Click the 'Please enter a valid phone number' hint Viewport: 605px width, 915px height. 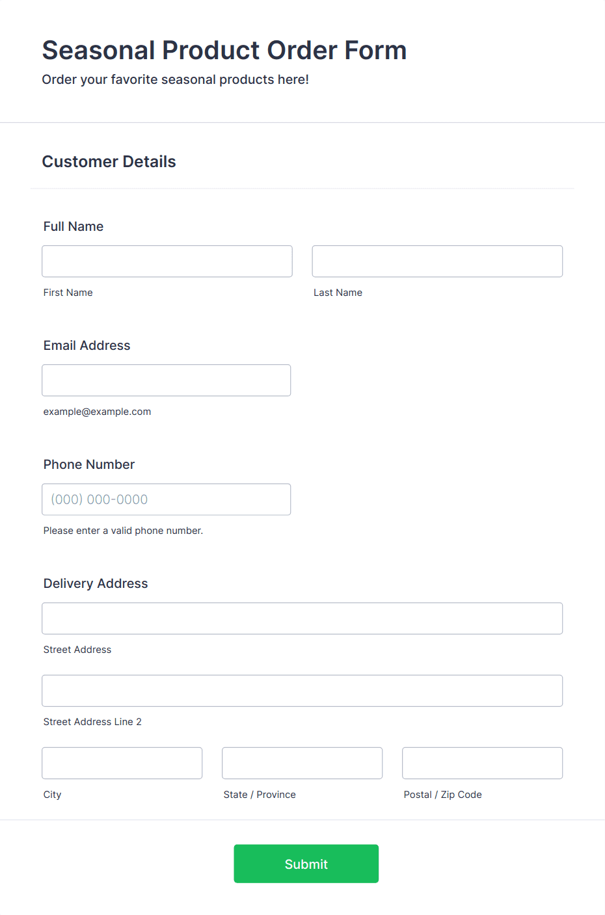coord(124,531)
